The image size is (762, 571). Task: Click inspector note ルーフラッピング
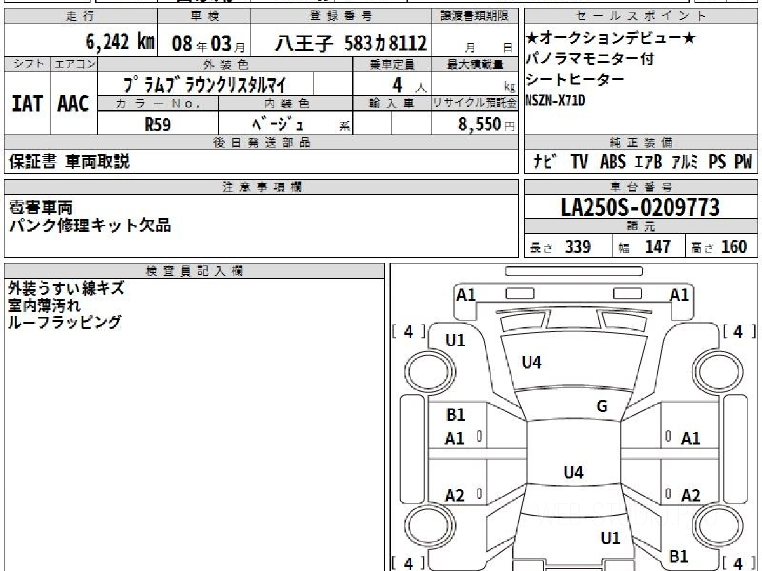64,322
